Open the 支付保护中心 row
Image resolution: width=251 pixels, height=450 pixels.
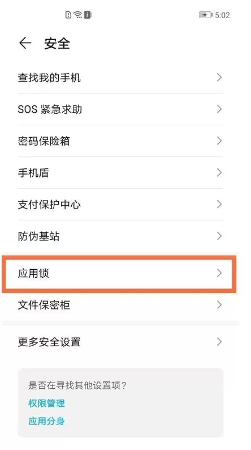click(x=120, y=205)
